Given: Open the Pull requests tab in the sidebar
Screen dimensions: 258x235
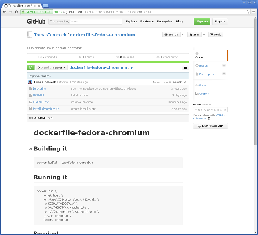Looking at the screenshot, I should click(x=208, y=74).
